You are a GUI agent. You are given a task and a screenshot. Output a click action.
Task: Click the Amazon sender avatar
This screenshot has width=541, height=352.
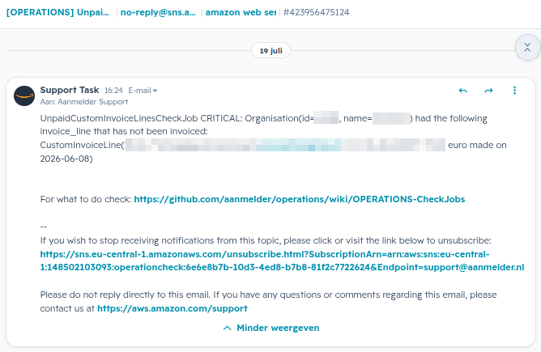[x=24, y=95]
